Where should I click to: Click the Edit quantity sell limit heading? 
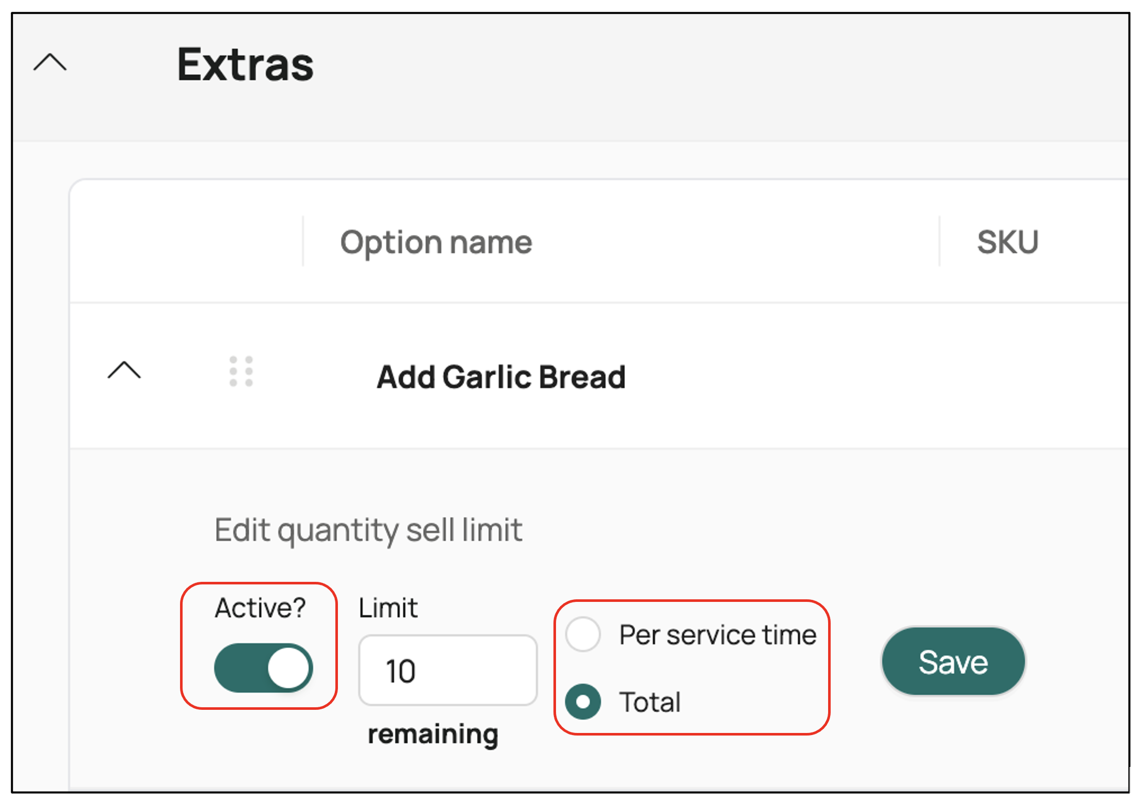tap(368, 530)
